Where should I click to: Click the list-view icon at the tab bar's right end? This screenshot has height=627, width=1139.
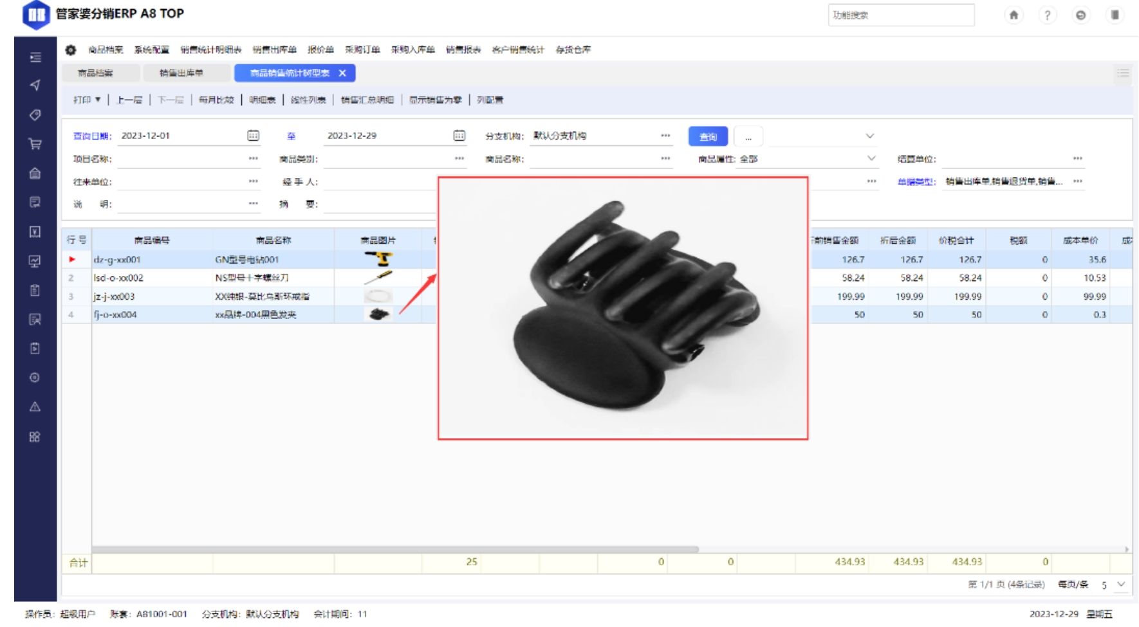[x=1123, y=73]
